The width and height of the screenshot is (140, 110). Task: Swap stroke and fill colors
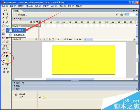click(8, 65)
